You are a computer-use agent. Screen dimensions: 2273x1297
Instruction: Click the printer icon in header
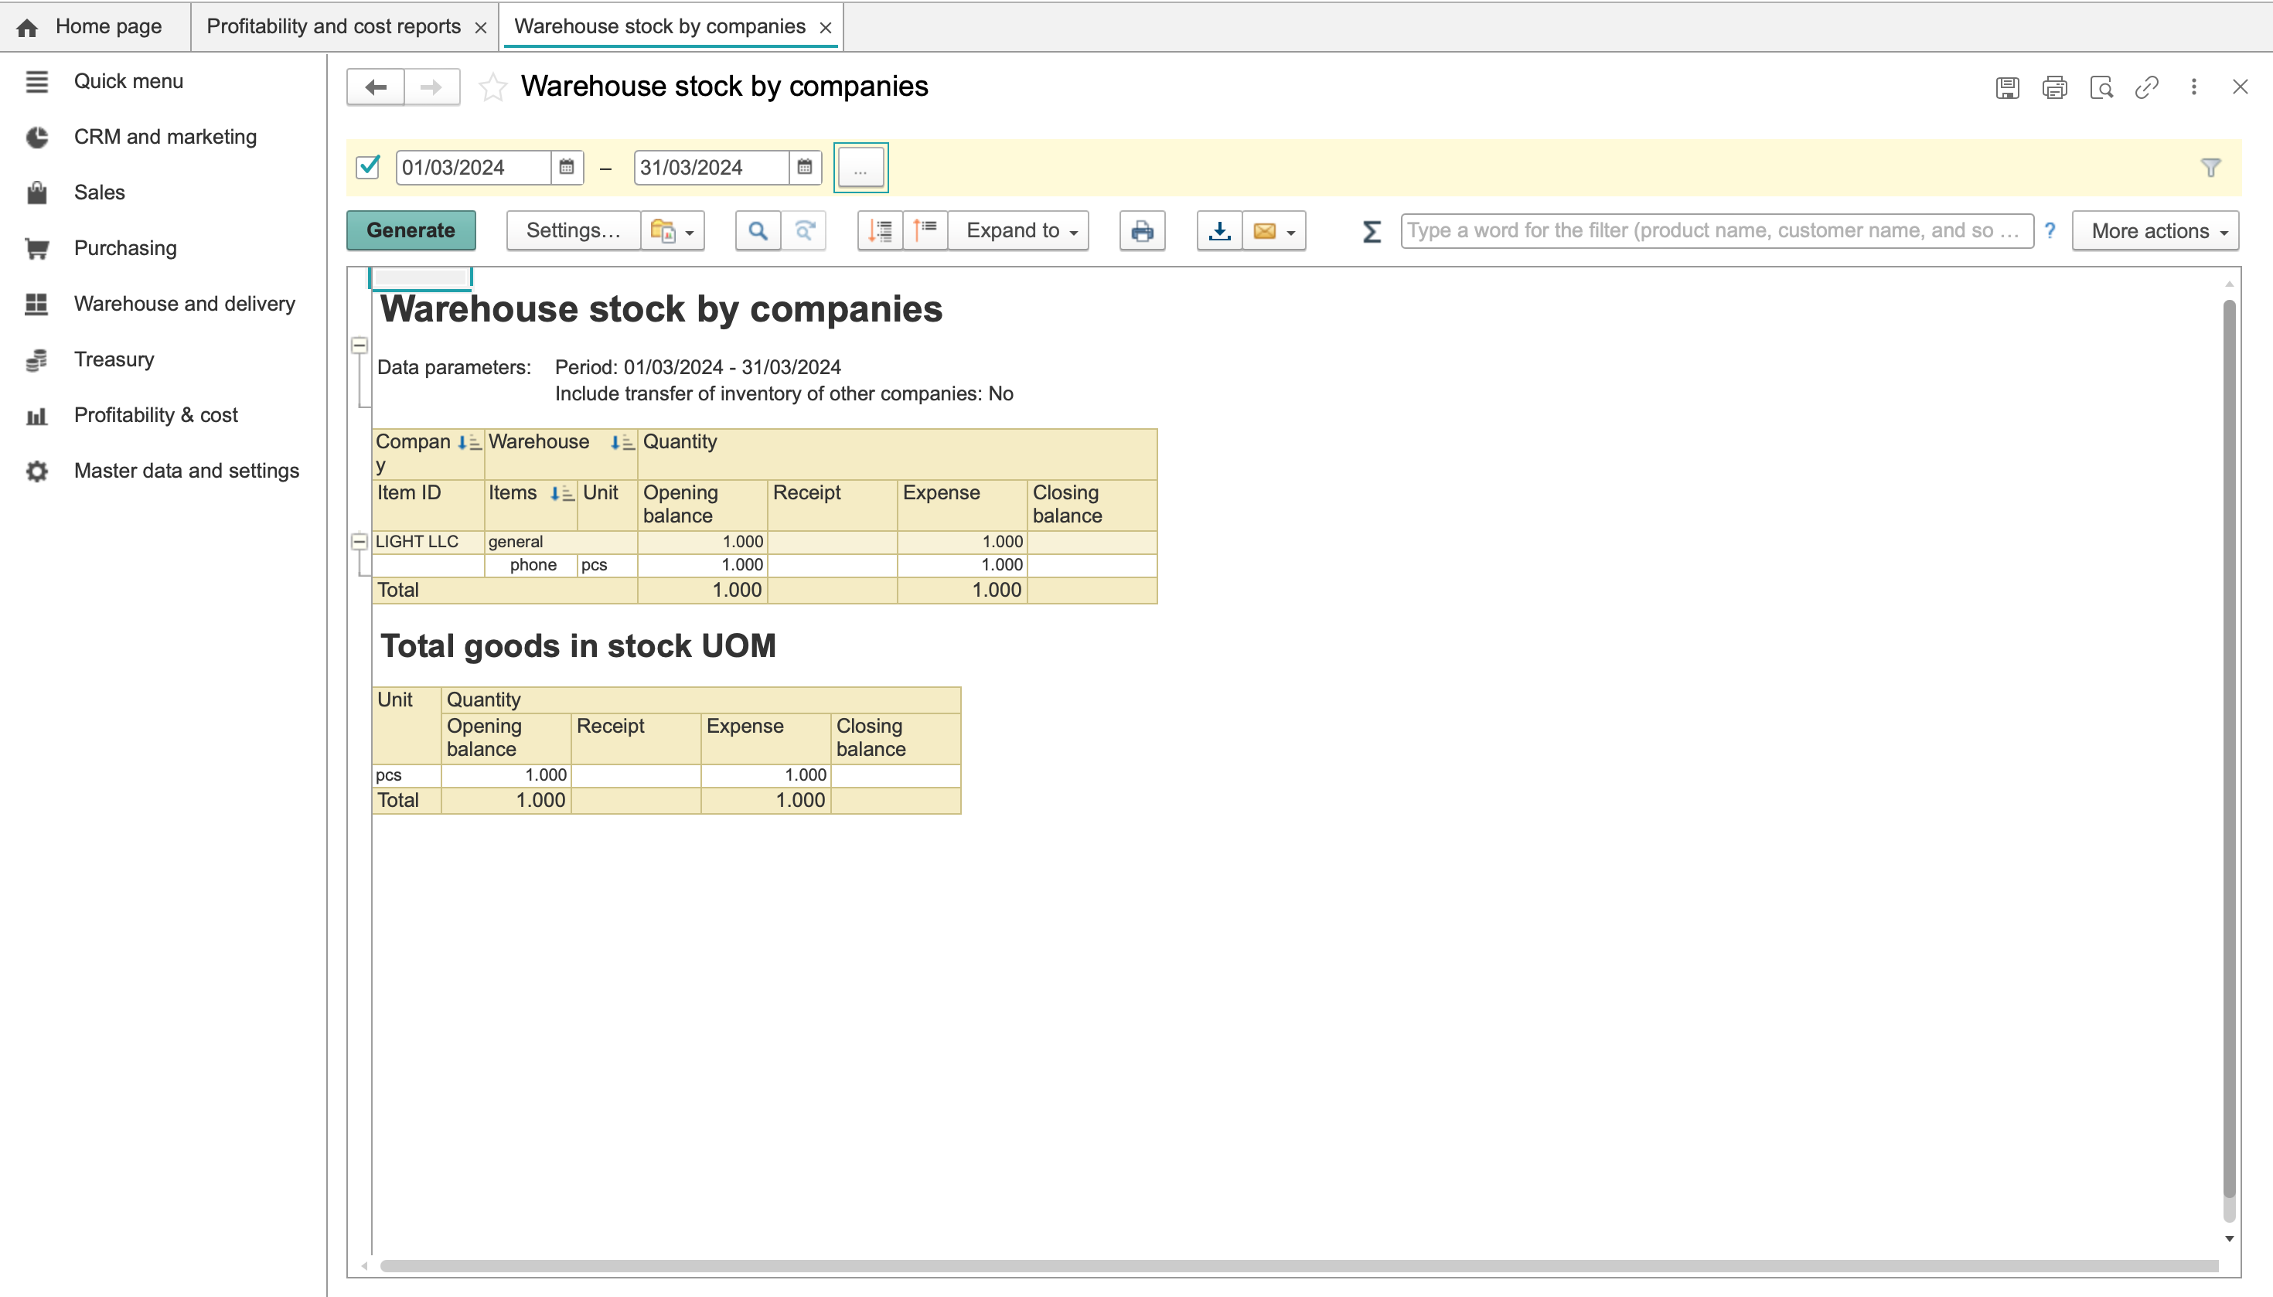point(2055,87)
